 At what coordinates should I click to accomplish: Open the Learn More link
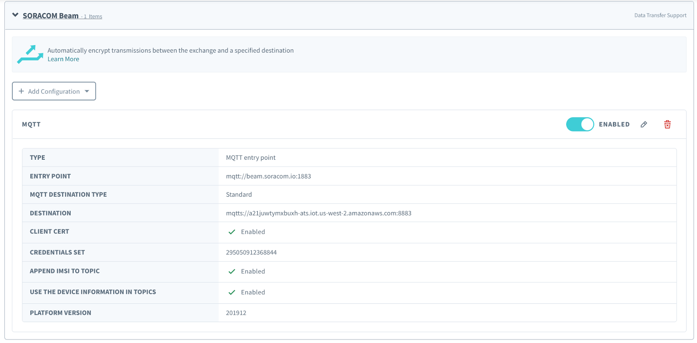[x=63, y=59]
